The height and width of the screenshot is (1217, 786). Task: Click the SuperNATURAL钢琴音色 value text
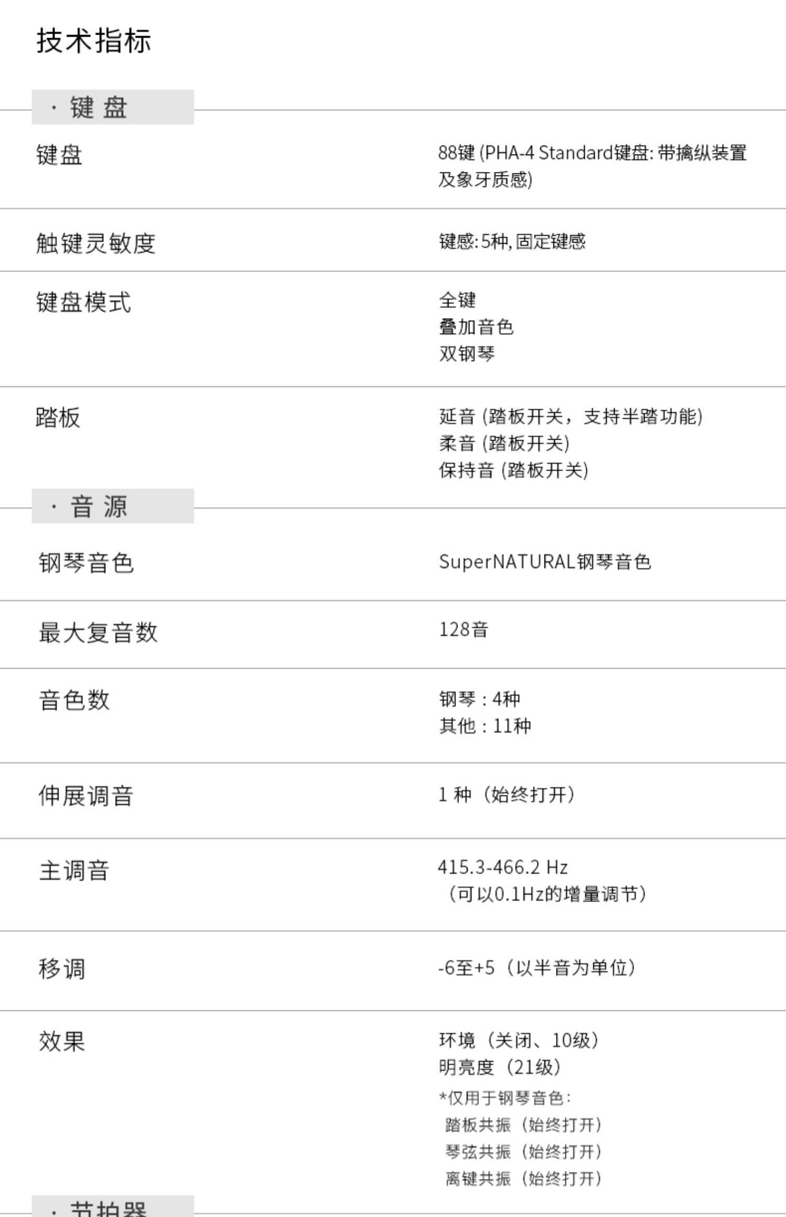(x=544, y=562)
